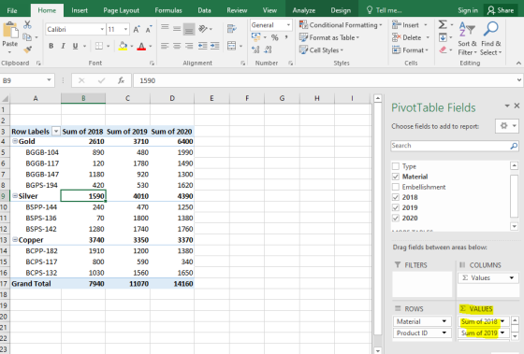
Task: Open Sum of 2018 value field dropdown
Action: coord(502,321)
